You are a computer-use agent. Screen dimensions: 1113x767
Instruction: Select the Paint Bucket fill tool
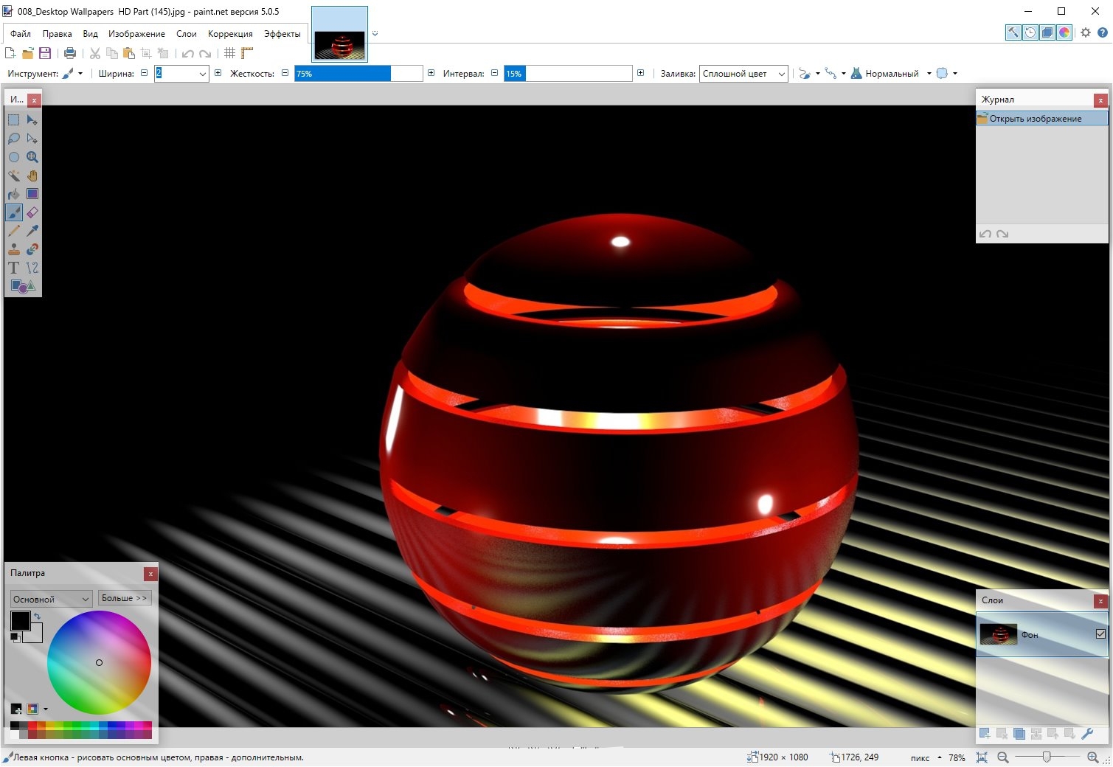(13, 194)
